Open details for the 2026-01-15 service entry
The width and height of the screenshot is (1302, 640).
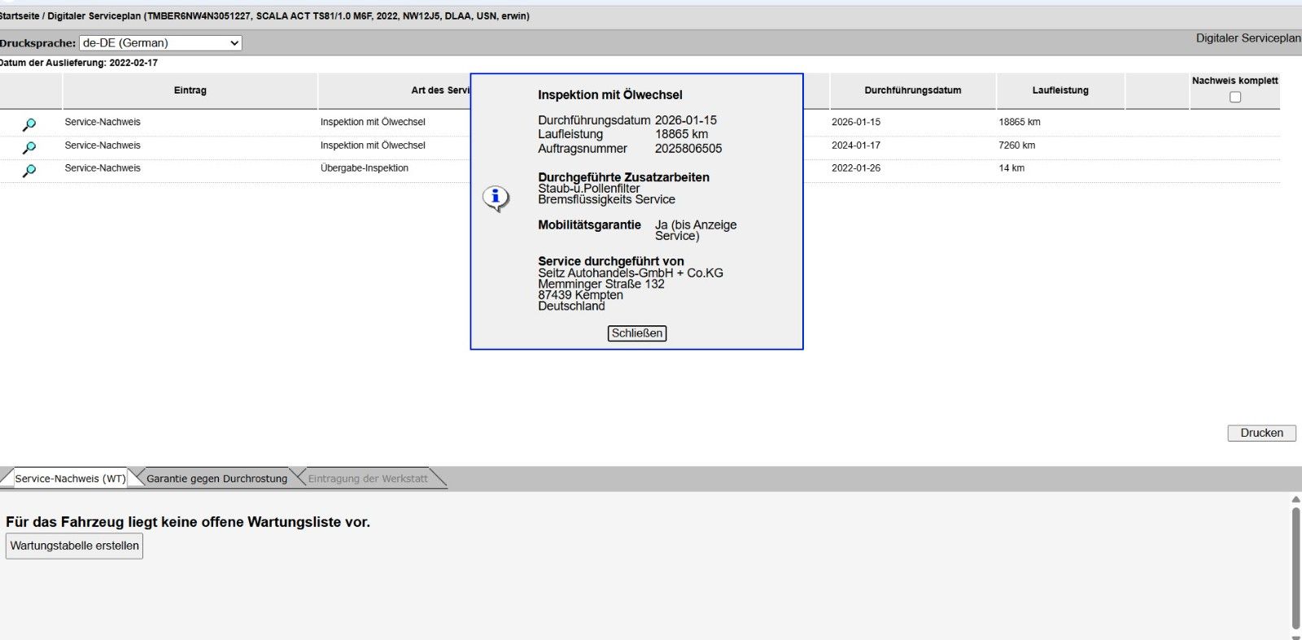29,124
